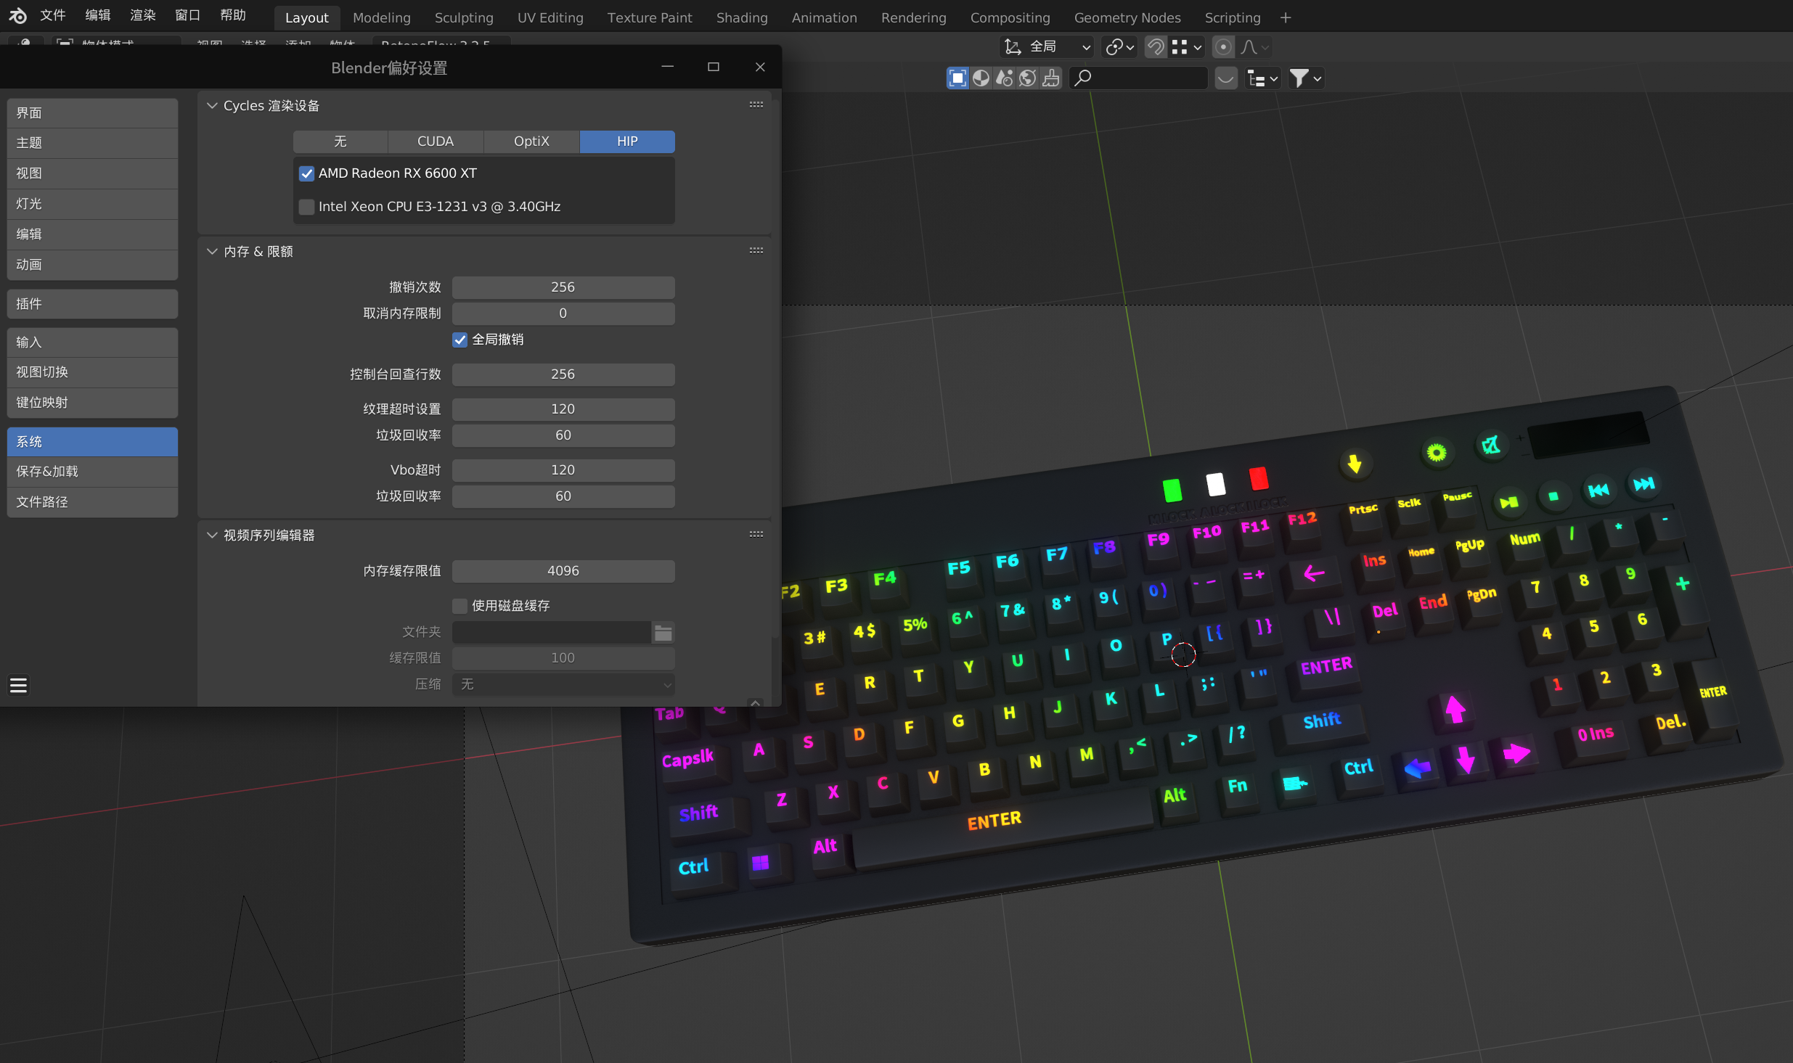Click the broom orphan data icon
This screenshot has height=1063, width=1793.
[1050, 78]
